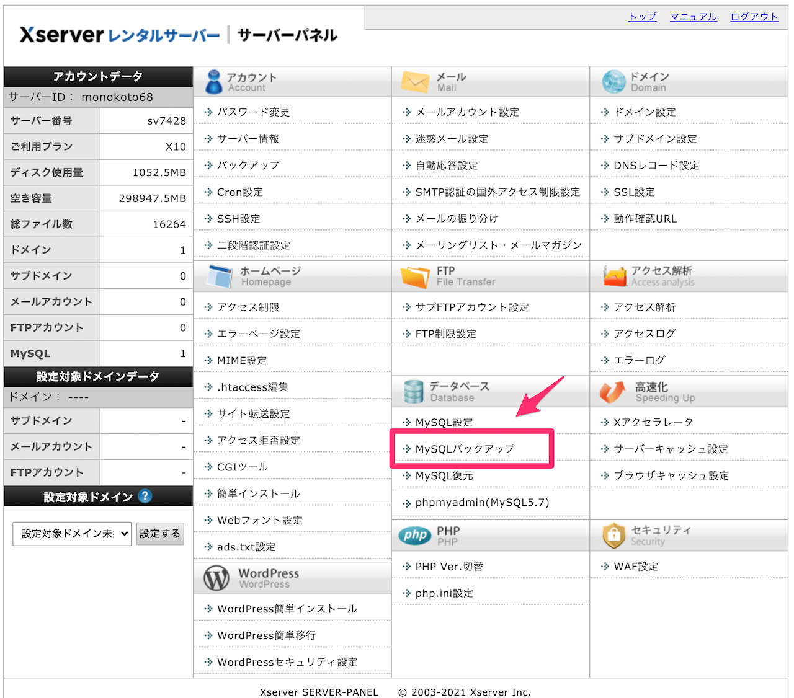Open MySQLバックアップ
This screenshot has width=794, height=698.
pos(465,449)
